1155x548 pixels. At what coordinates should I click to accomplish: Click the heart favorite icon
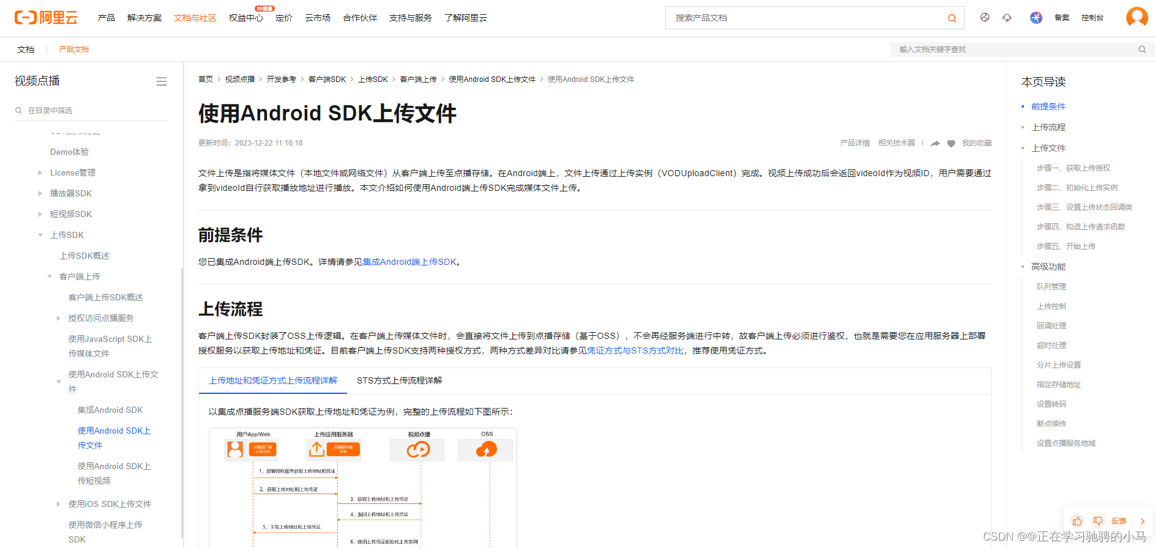click(x=951, y=143)
